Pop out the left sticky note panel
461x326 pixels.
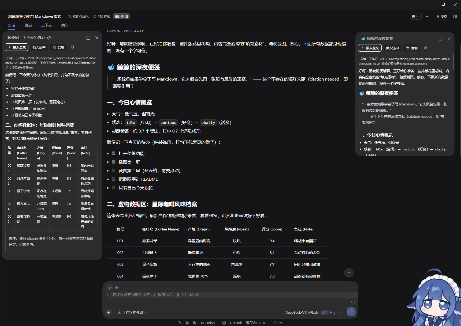(x=88, y=38)
